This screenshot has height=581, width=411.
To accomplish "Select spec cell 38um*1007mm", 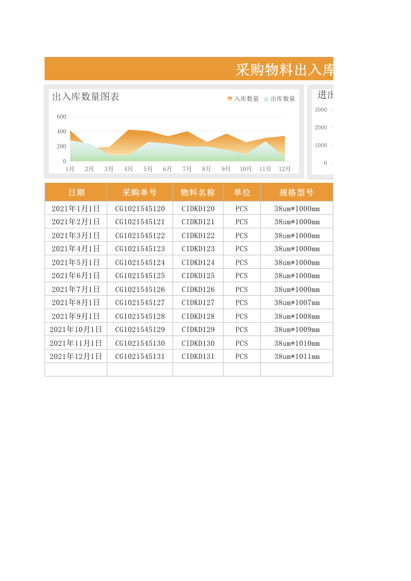I will 297,302.
